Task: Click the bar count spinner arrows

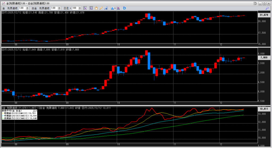Action: pyautogui.click(x=80, y=8)
